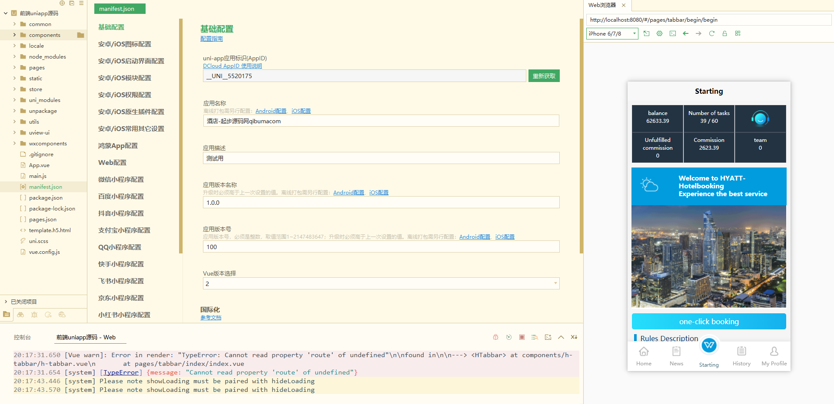The height and width of the screenshot is (404, 834).
Task: Open pages.json in the file tree
Action: (43, 220)
